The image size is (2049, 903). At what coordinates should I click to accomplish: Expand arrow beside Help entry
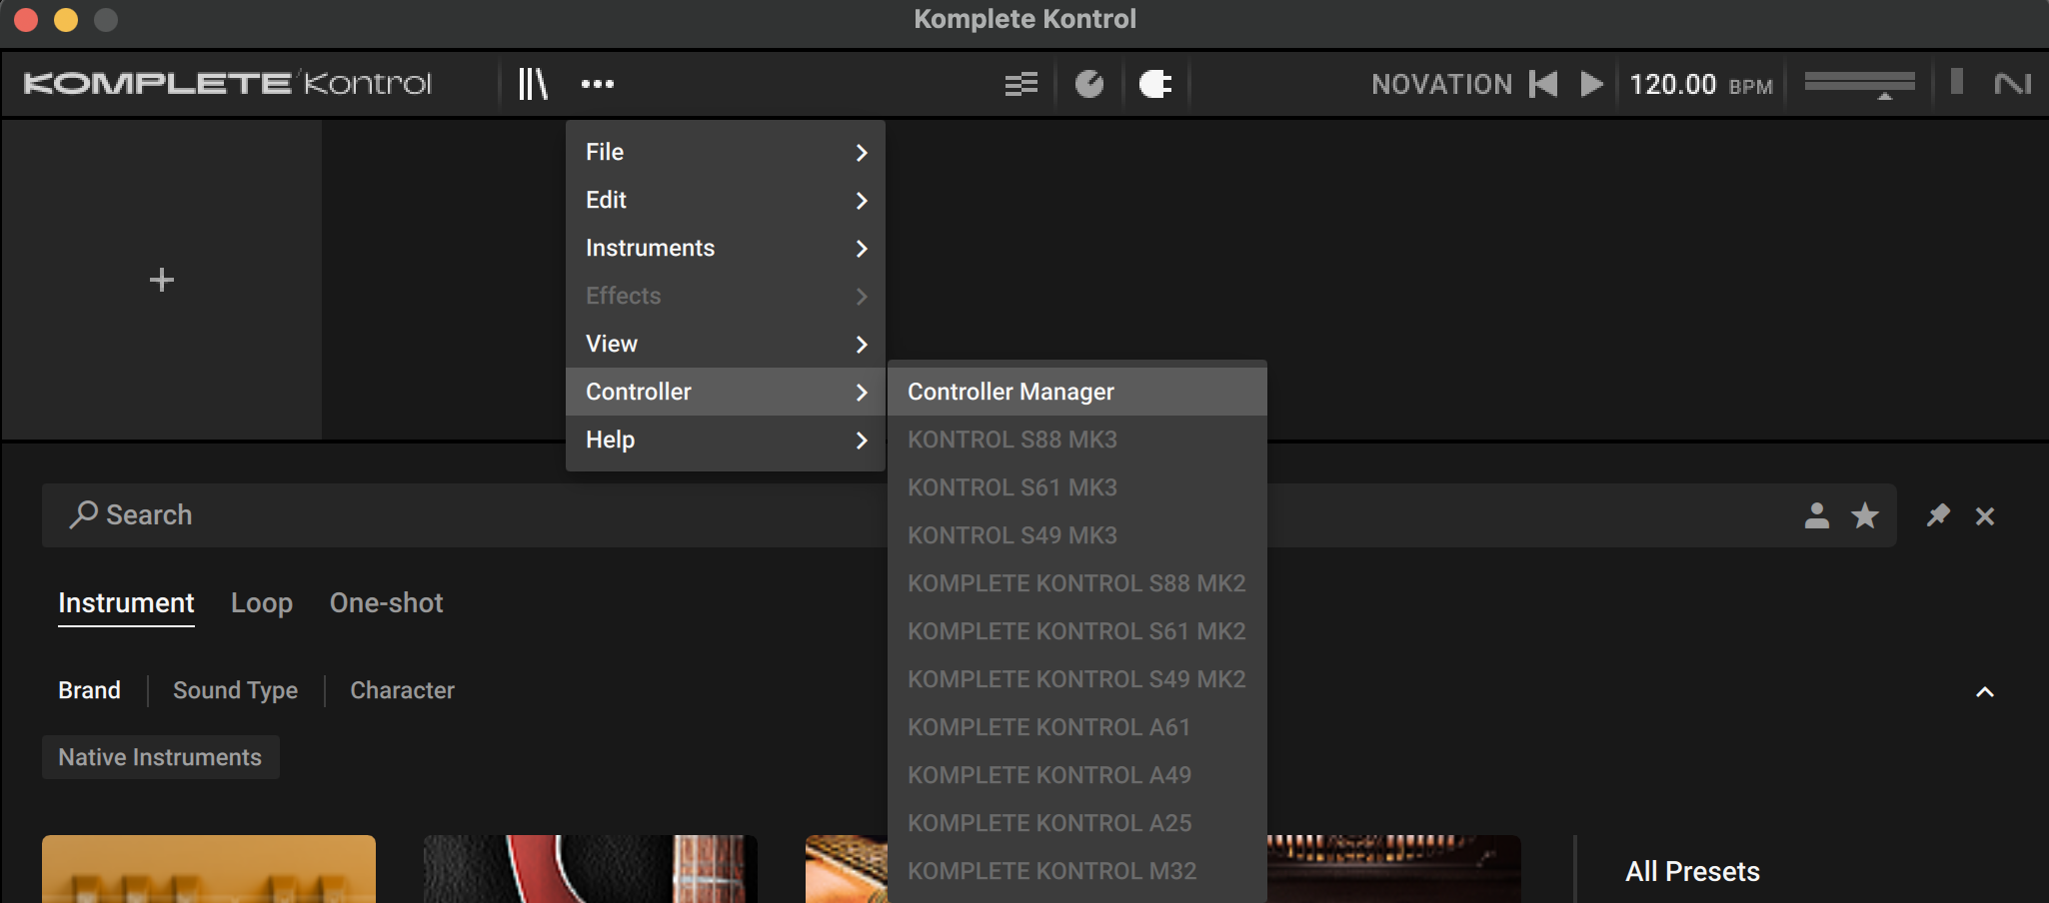tap(862, 440)
